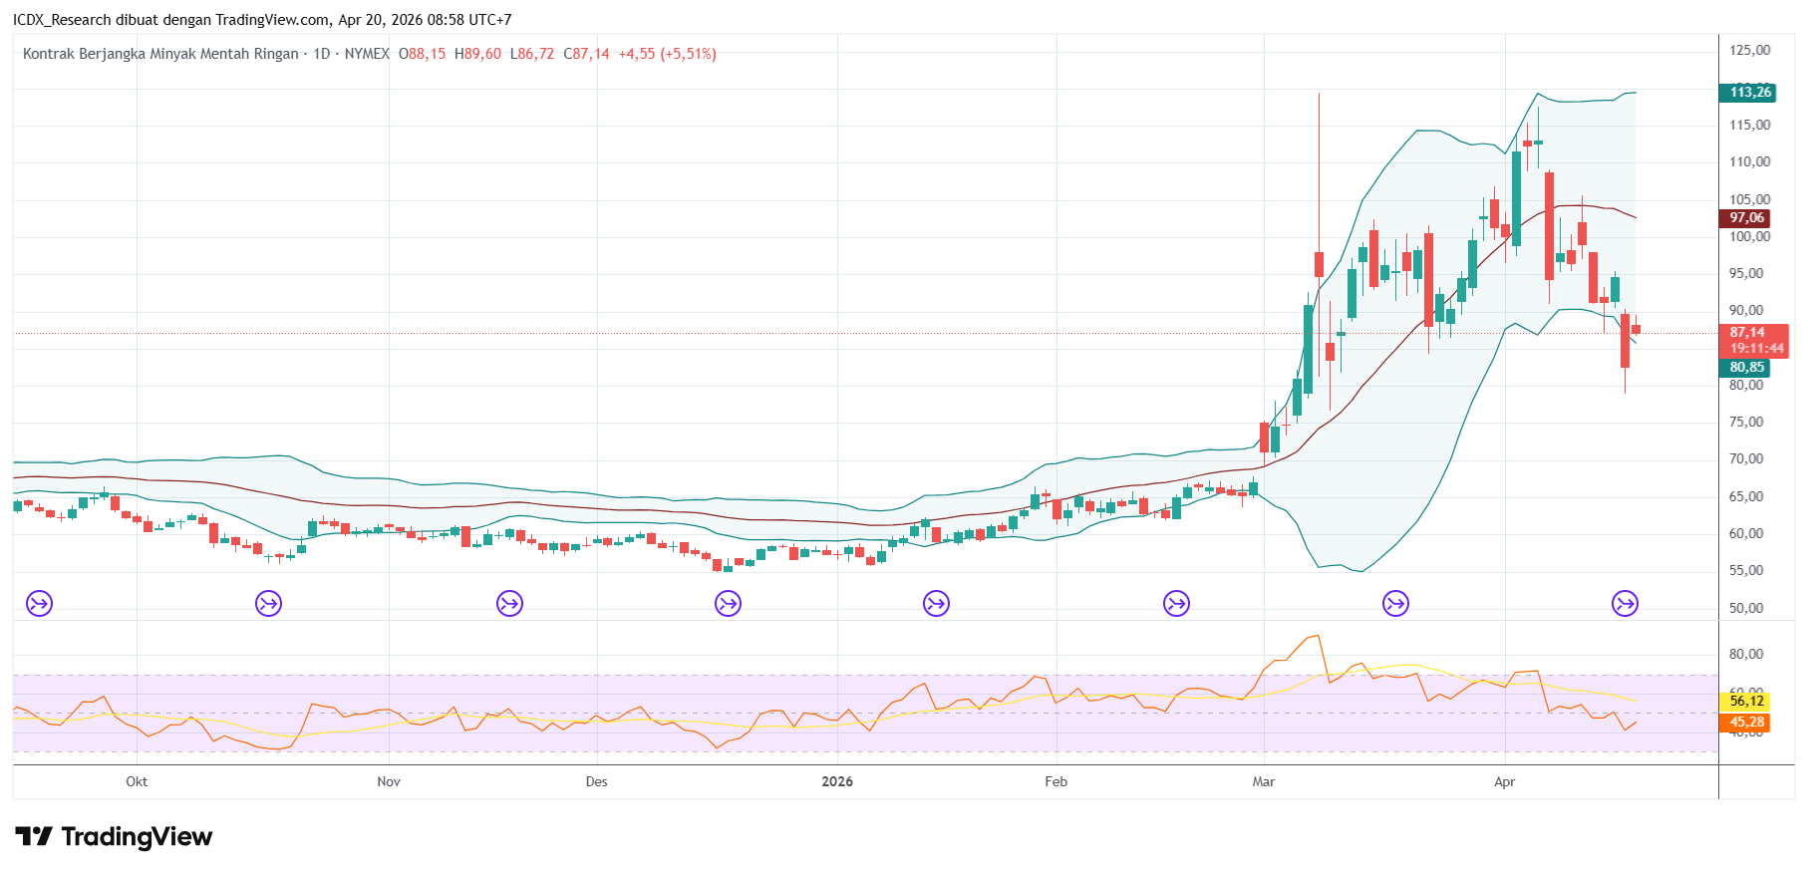The height and width of the screenshot is (874, 1808).
Task: Click the Mar label on the time axis
Action: tap(1264, 781)
